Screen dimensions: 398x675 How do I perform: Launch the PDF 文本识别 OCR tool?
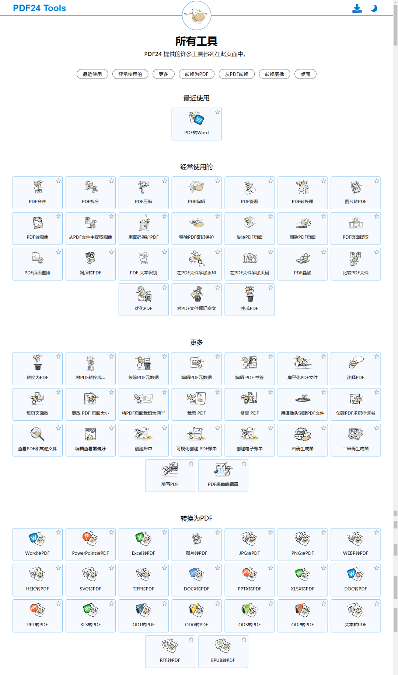click(143, 264)
